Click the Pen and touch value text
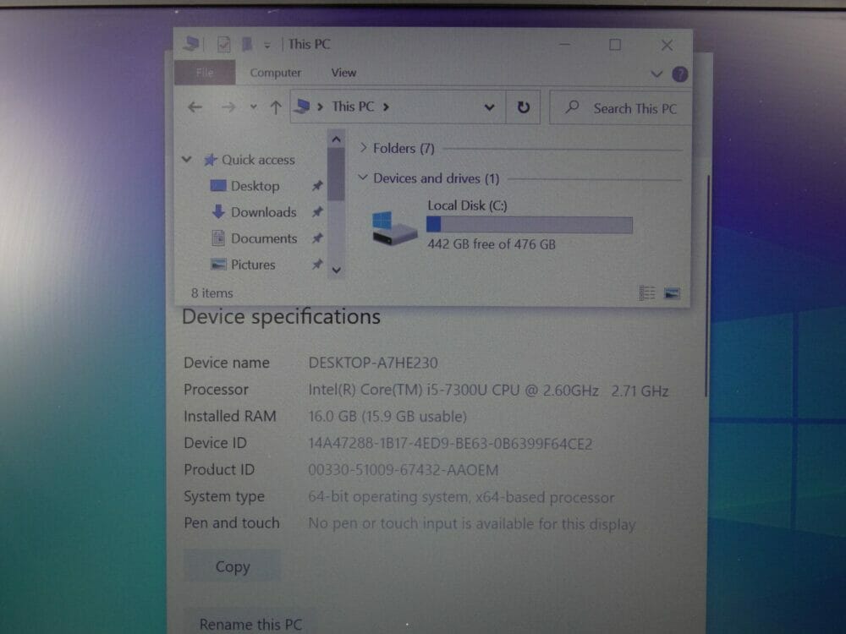846x634 pixels. tap(471, 523)
